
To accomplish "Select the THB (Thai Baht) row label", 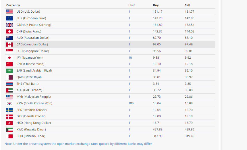I will point(28,84).
